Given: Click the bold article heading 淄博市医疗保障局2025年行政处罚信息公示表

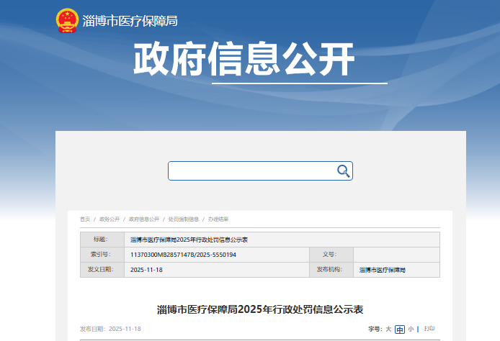Looking at the screenshot, I should tap(260, 309).
